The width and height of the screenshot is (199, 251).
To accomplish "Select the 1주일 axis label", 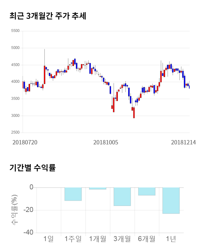I will tap(73, 239).
